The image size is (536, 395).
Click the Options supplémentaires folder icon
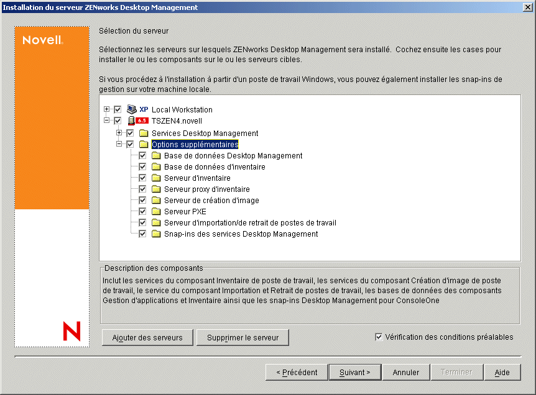point(144,144)
